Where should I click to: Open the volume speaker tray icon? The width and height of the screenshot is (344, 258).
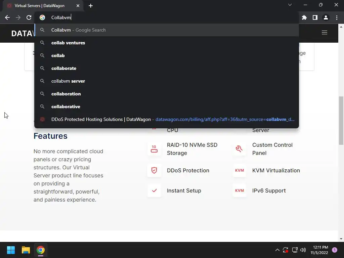[303, 250]
